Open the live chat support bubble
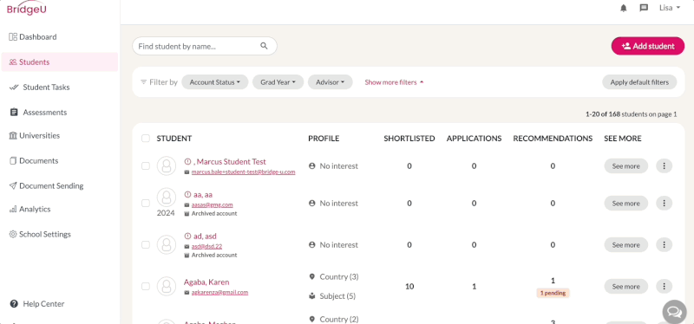Image resolution: width=694 pixels, height=324 pixels. click(674, 312)
